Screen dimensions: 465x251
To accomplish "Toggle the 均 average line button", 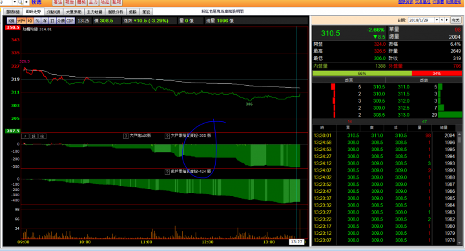I will [x=30, y=21].
